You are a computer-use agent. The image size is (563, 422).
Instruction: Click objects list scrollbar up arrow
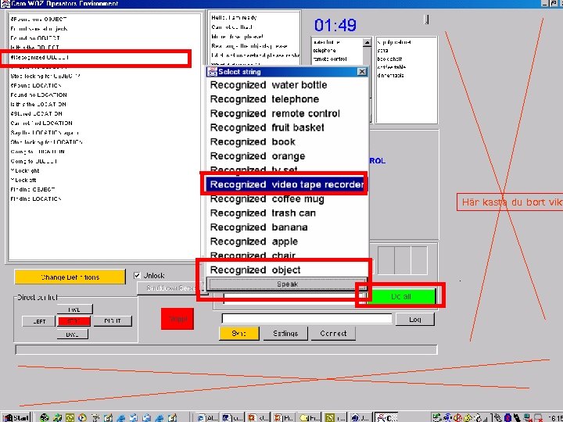[x=367, y=43]
